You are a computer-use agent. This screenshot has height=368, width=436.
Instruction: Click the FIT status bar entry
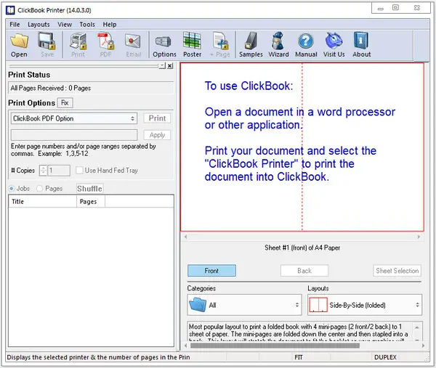point(299,357)
